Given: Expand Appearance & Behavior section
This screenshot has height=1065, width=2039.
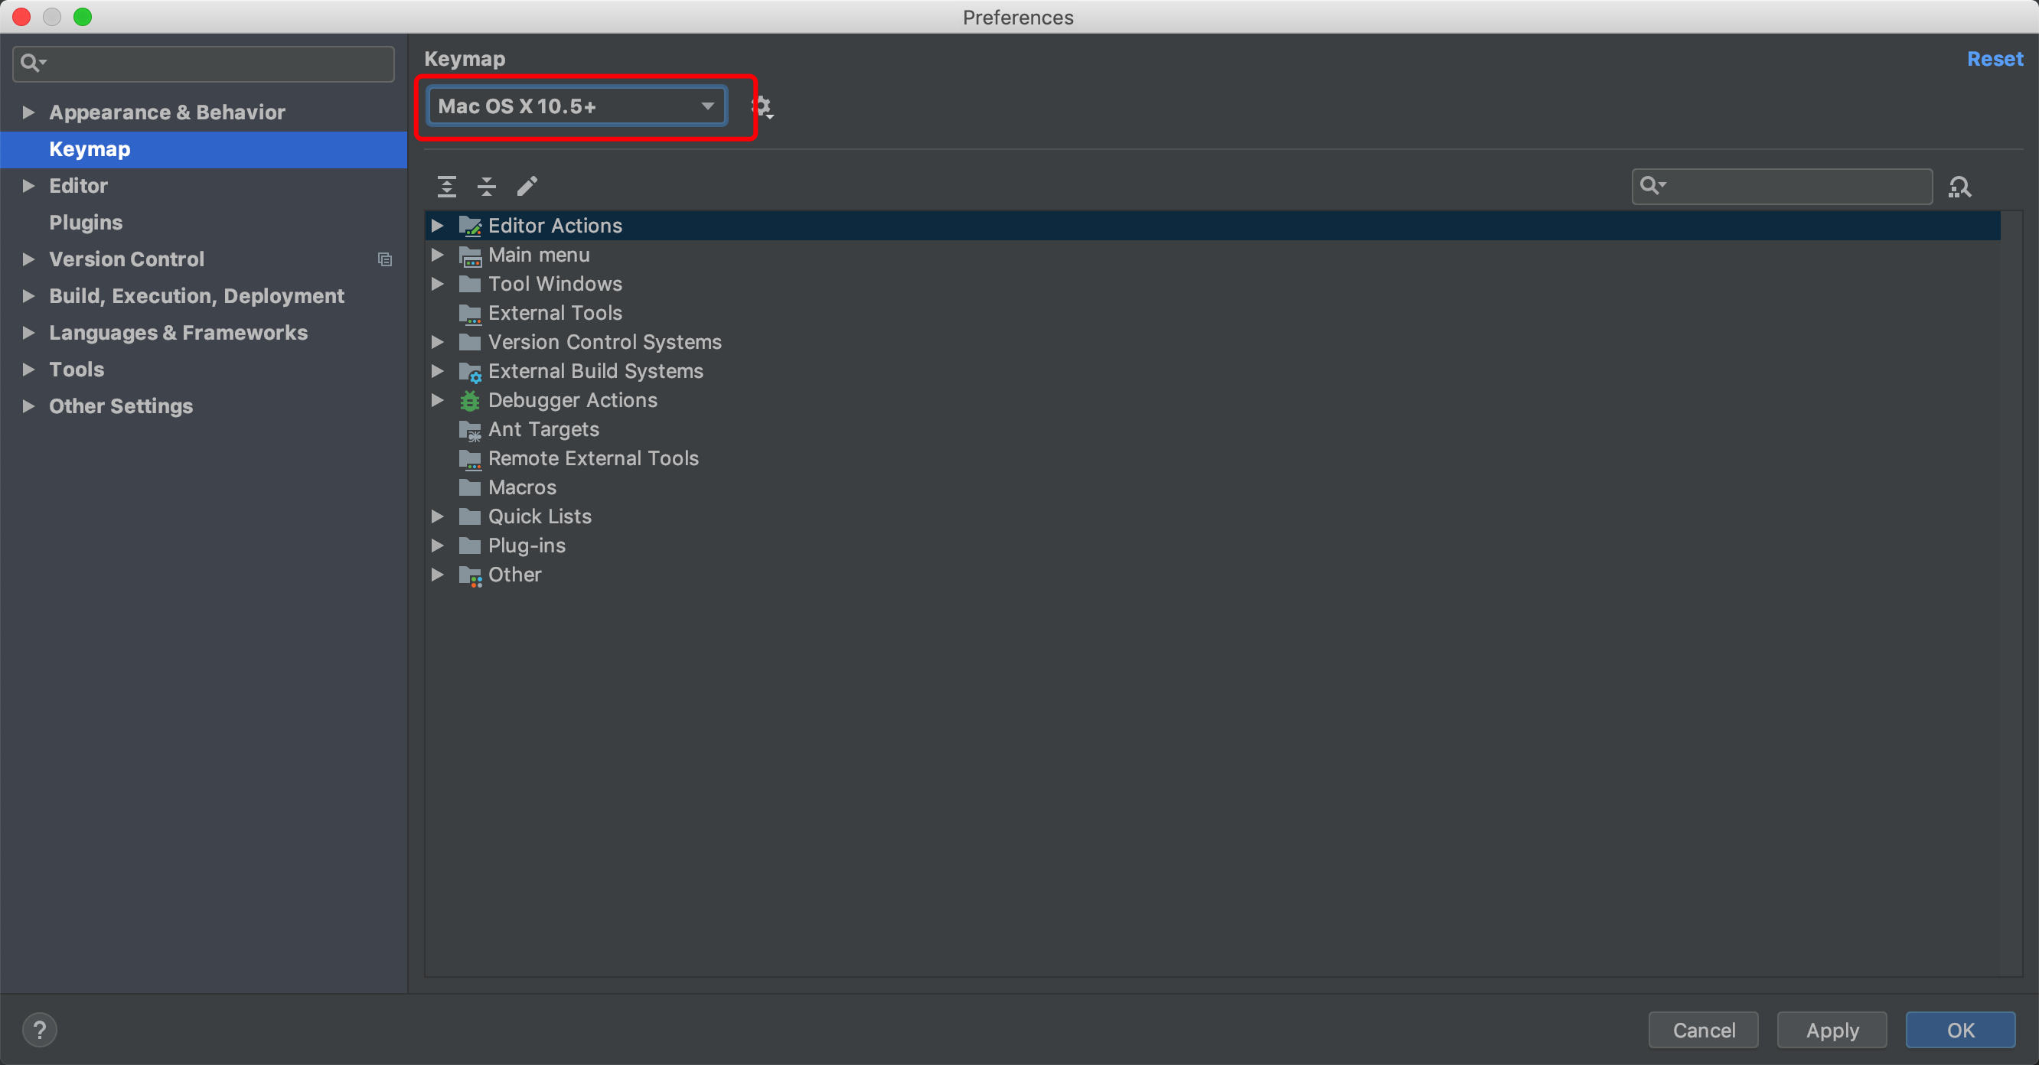Looking at the screenshot, I should pyautogui.click(x=28, y=112).
